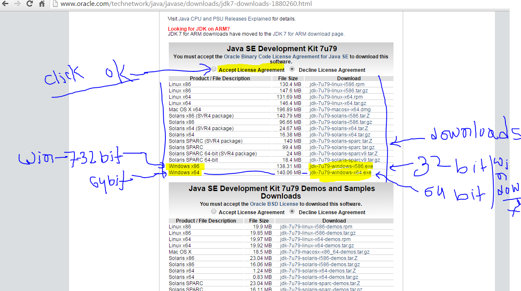This screenshot has height=291, width=521.
Task: Download jdk-7u79-solaris-x64.tar.gz
Action: (340, 135)
